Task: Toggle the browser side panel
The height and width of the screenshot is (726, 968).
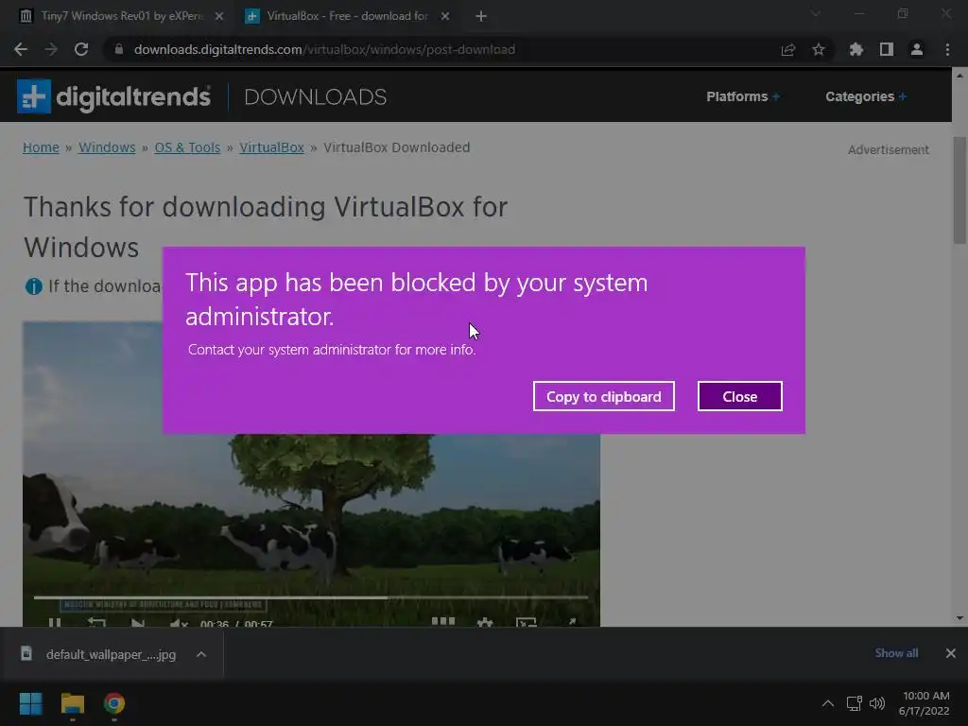Action: click(x=887, y=49)
